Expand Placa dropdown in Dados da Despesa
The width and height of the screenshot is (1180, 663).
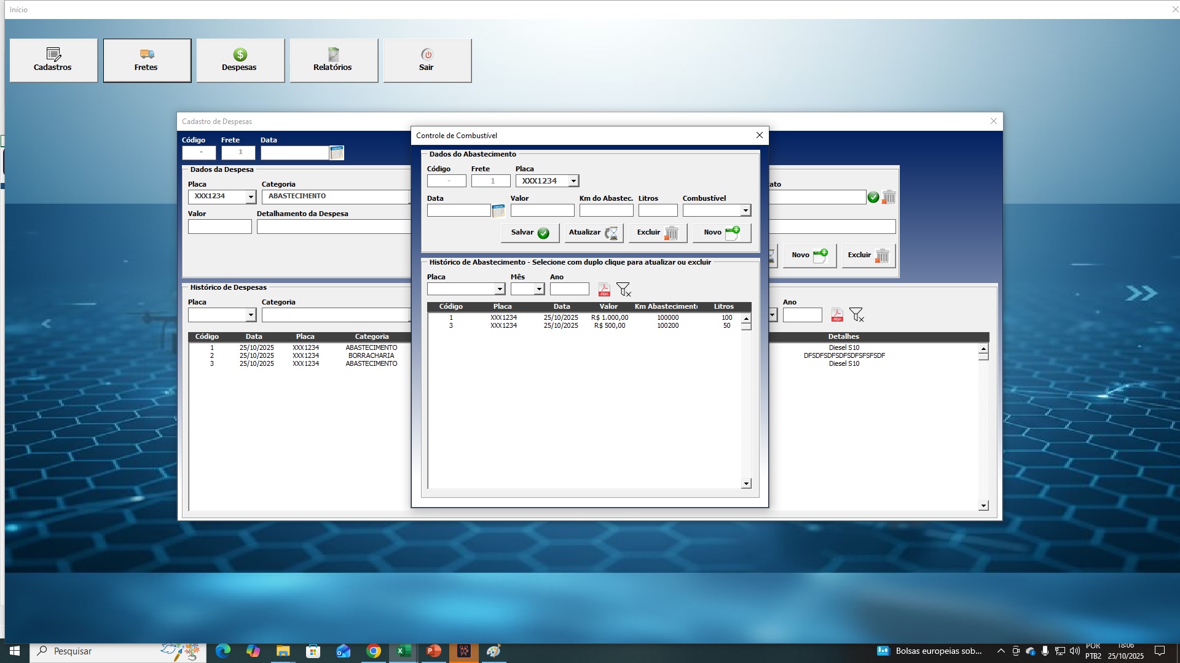[251, 197]
